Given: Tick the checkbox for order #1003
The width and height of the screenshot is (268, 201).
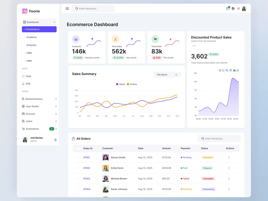Looking at the screenshot, I should click(78, 178).
